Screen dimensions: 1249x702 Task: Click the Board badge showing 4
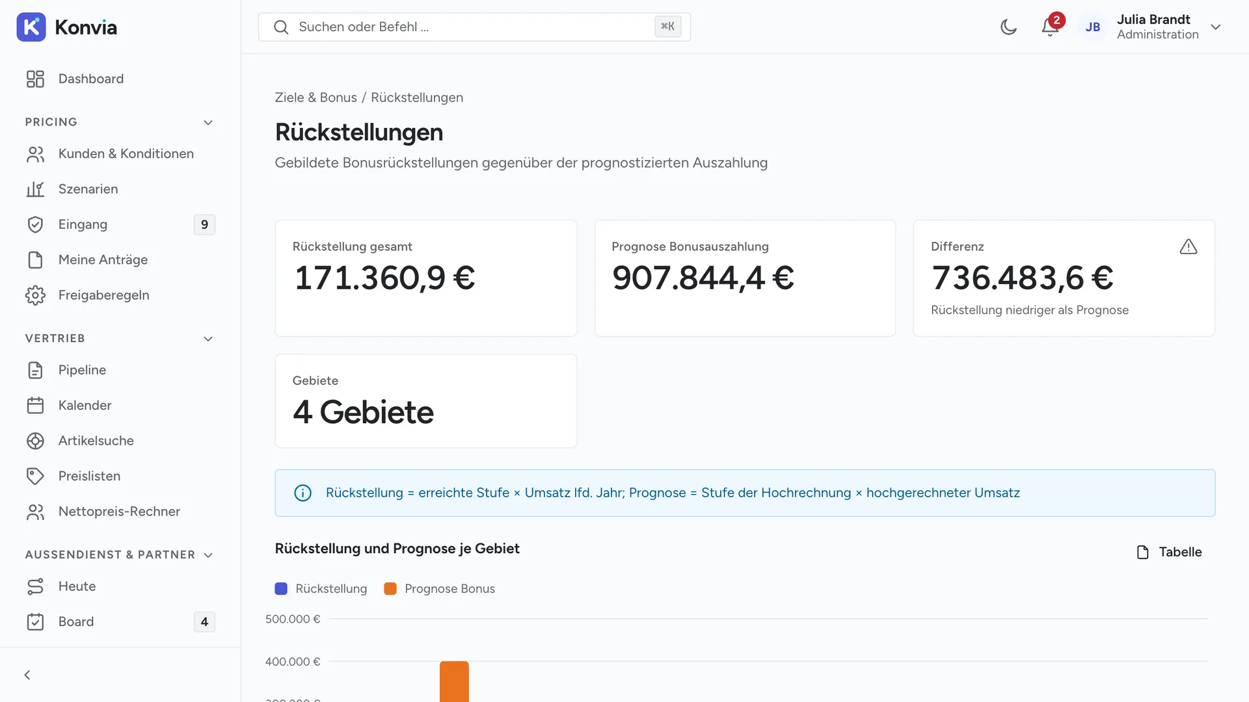(204, 622)
